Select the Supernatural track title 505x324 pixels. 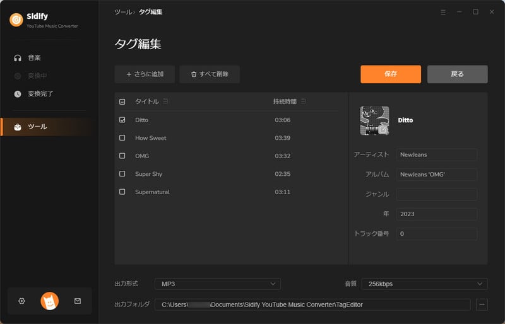[152, 192]
